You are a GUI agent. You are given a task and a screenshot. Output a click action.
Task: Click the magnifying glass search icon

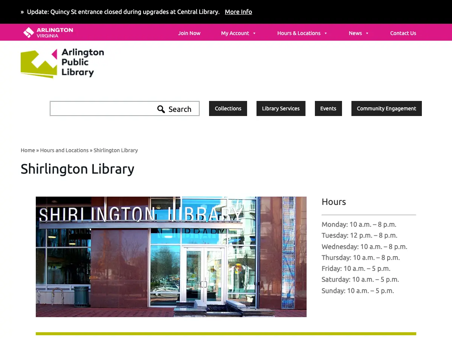161,109
